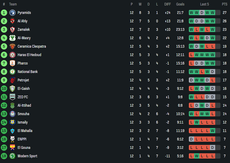Click El Mahalla's last five form strip
Viewport: 230px width, 163px height.
click(x=204, y=131)
